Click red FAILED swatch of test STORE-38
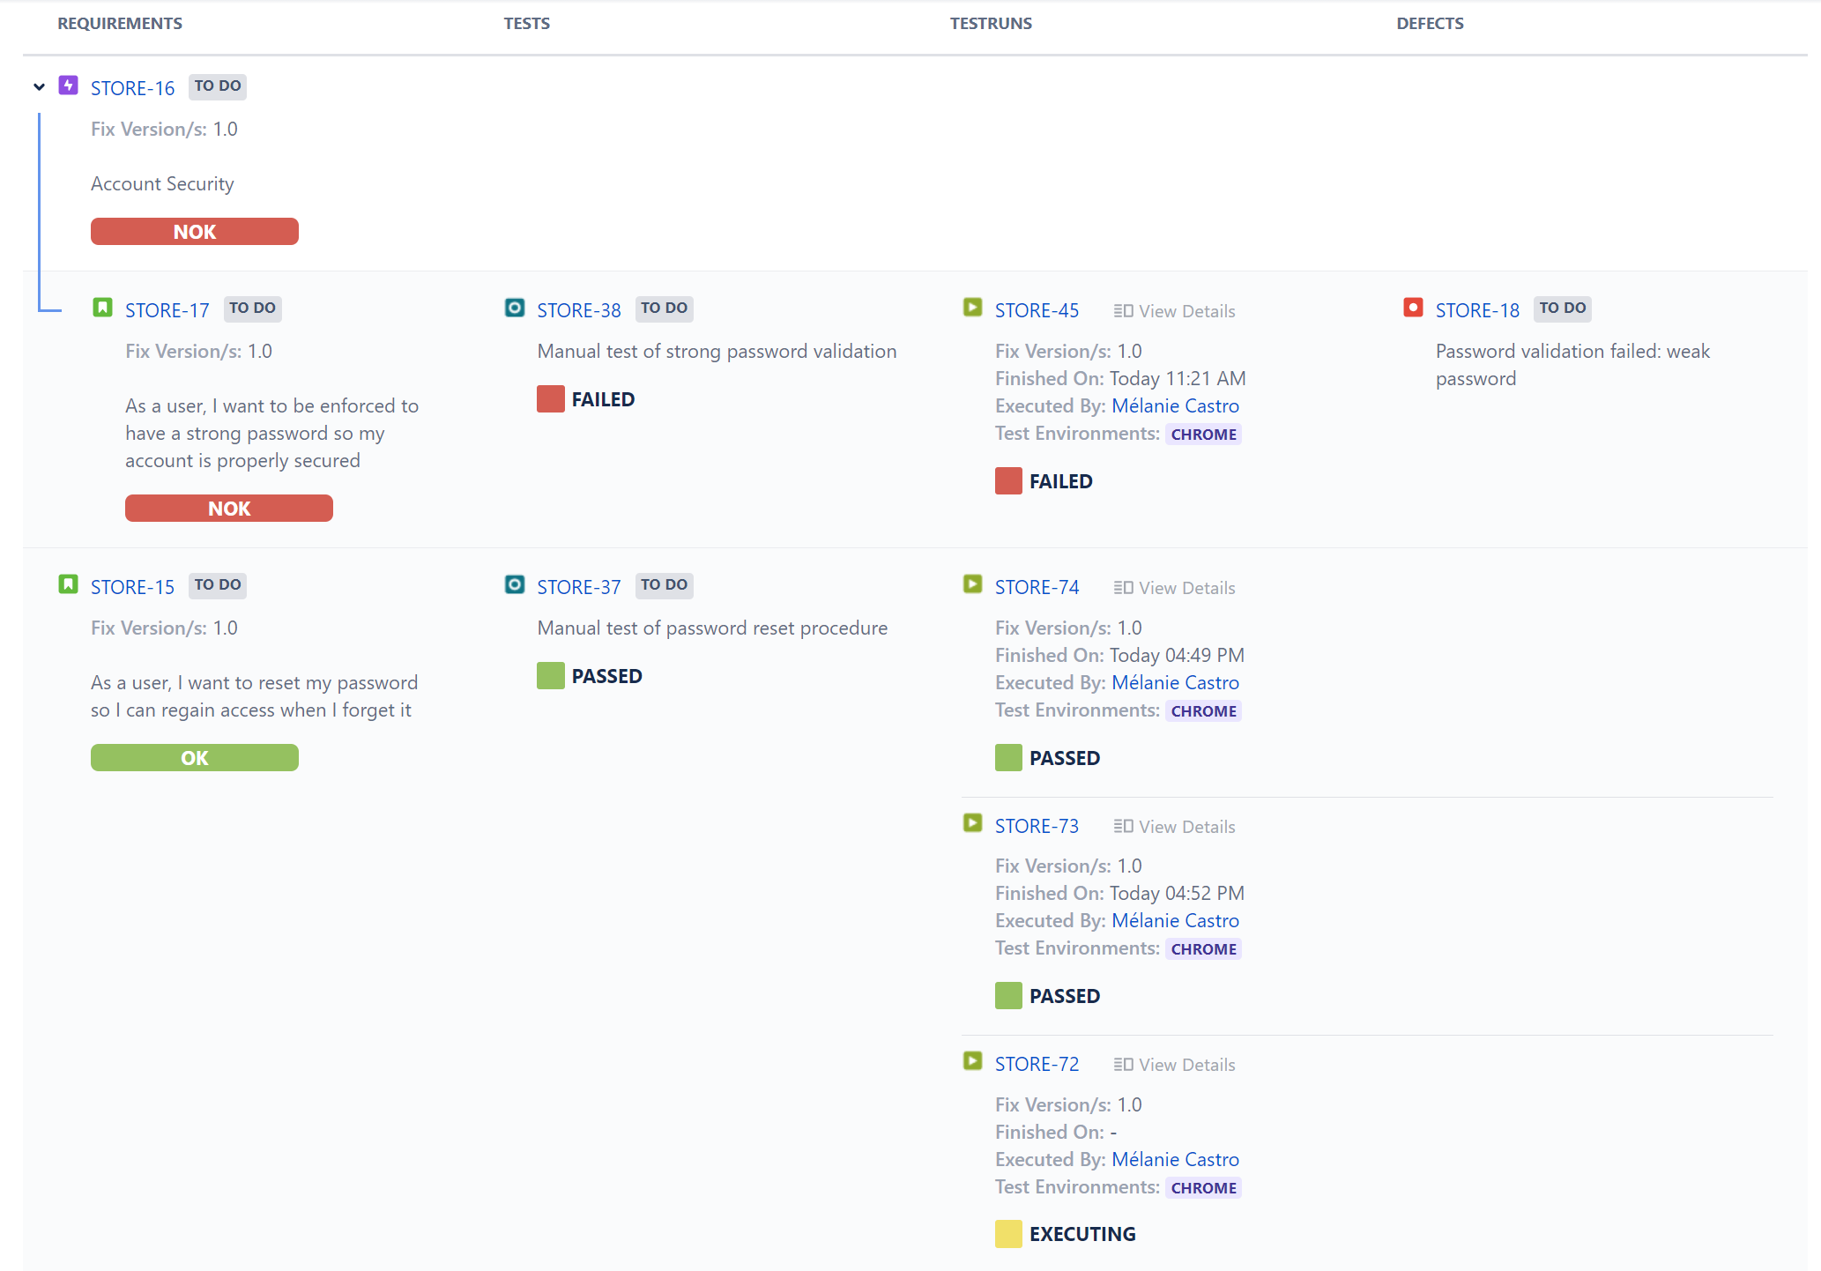This screenshot has width=1821, height=1271. 551,399
